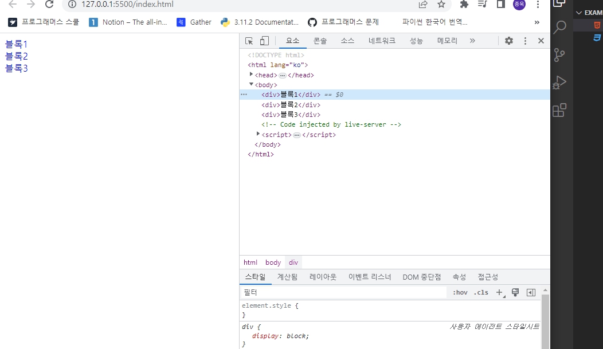Bookmark this page with star icon
This screenshot has width=603, height=349.
point(441,4)
